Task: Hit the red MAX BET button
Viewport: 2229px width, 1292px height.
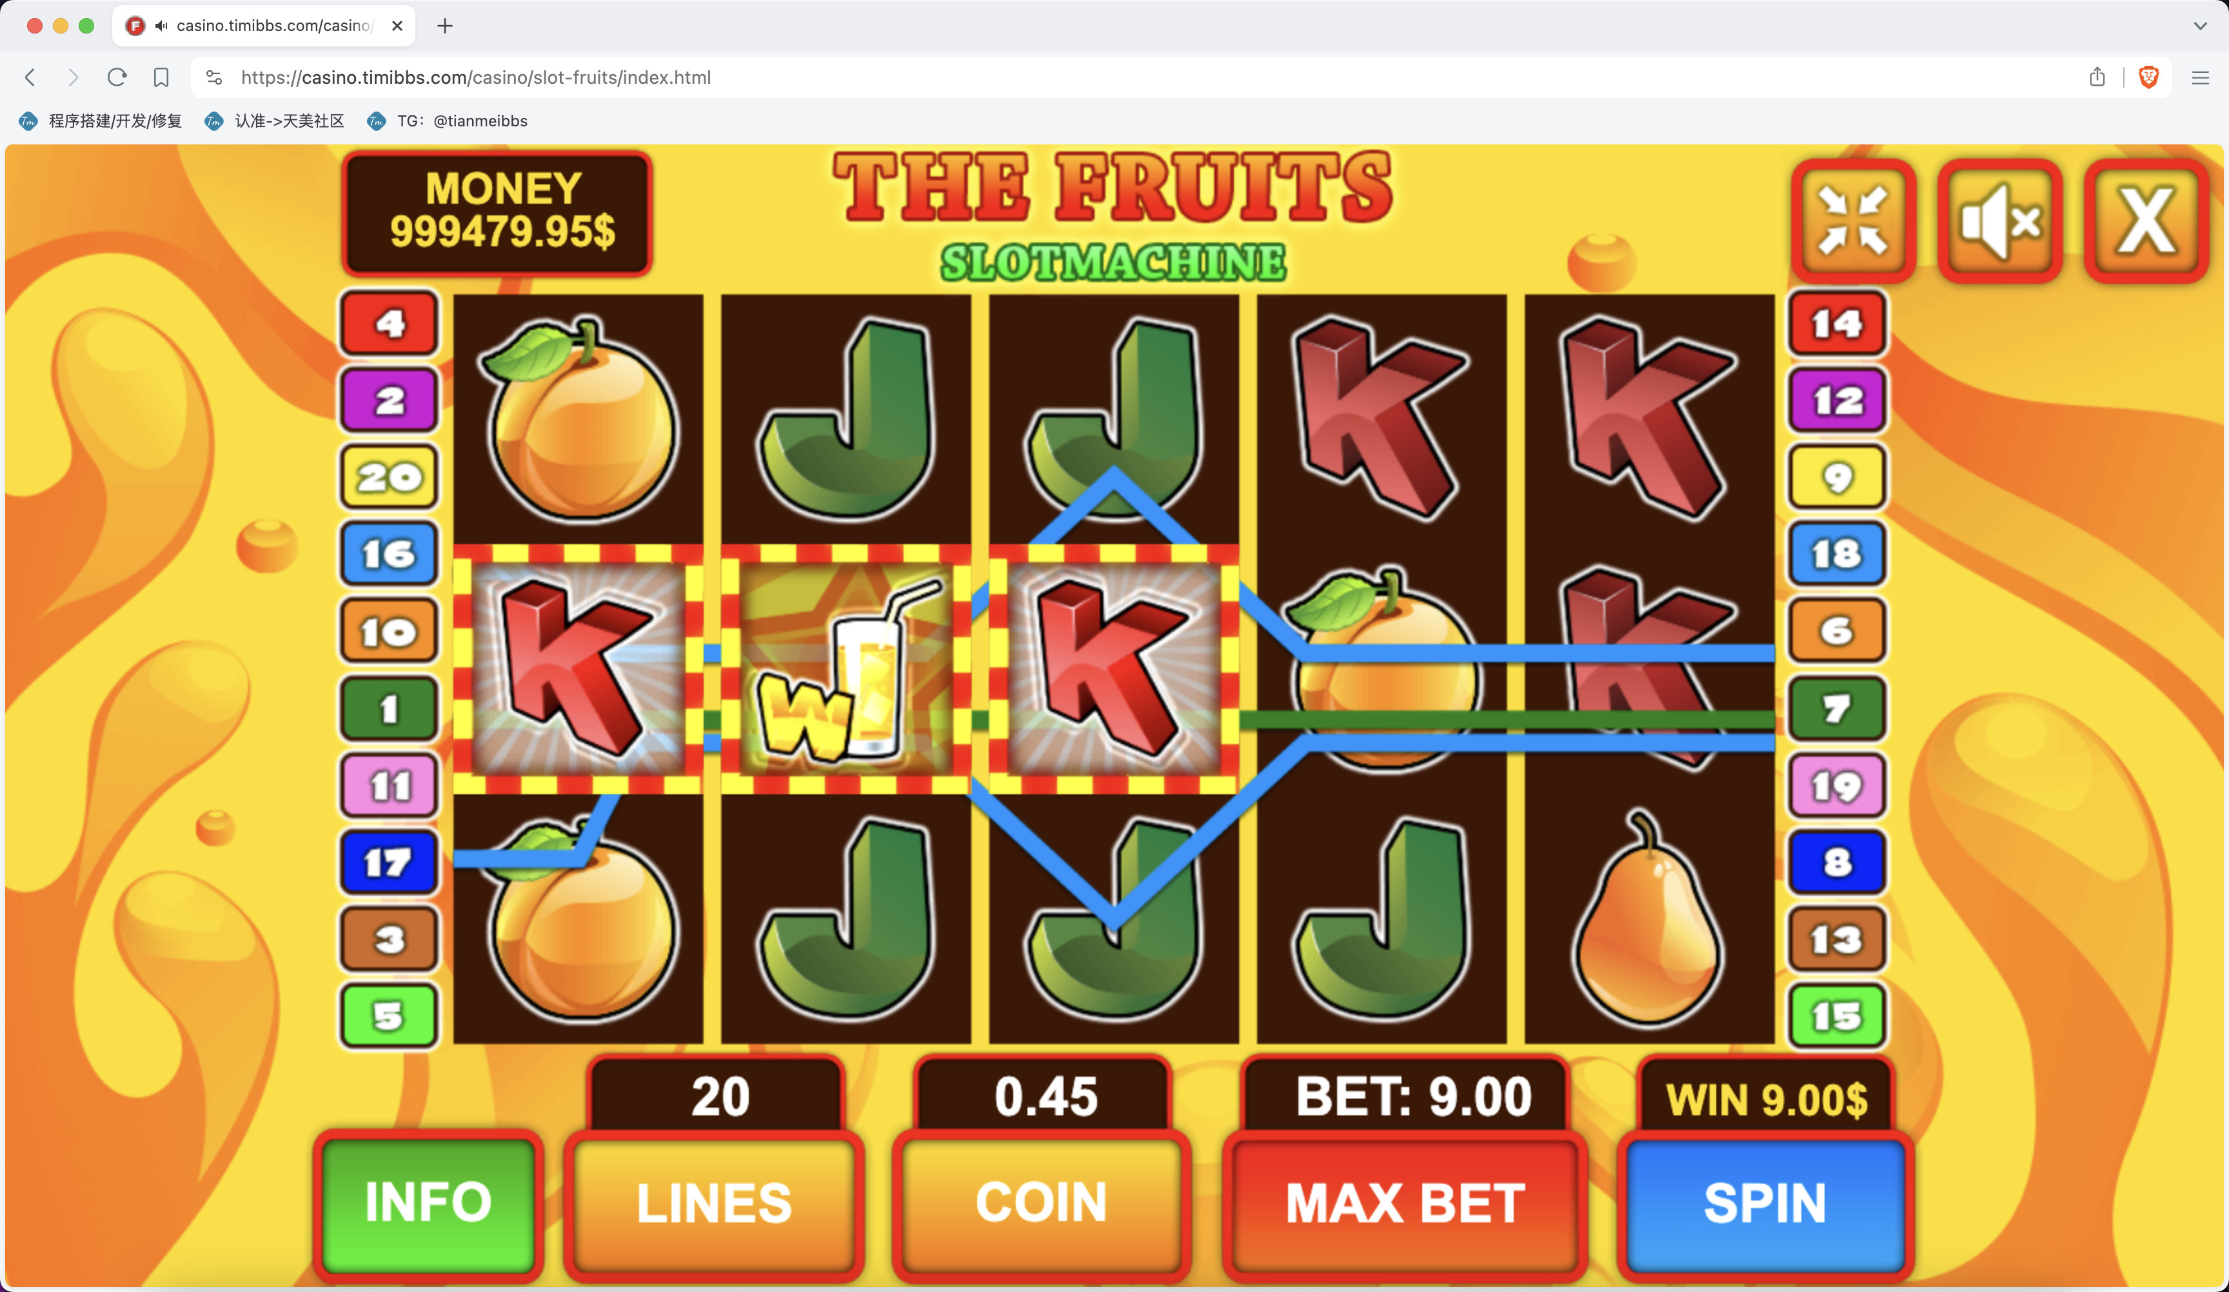Action: tap(1405, 1204)
